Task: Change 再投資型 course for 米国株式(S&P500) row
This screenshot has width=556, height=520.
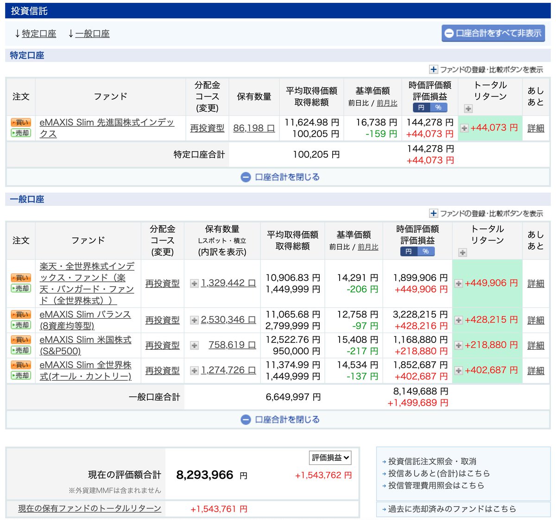Action: (x=162, y=346)
